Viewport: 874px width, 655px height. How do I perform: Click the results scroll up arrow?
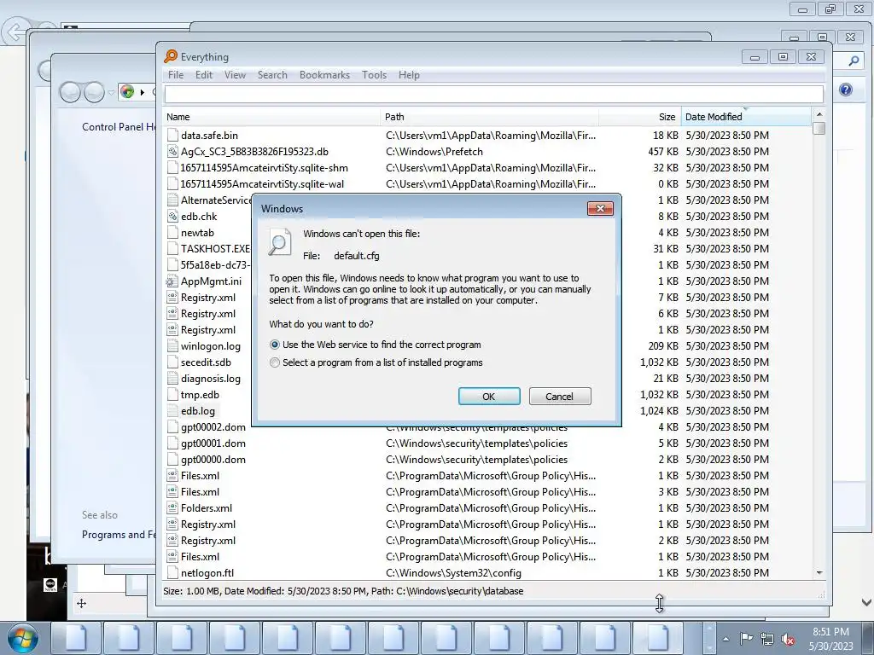819,114
